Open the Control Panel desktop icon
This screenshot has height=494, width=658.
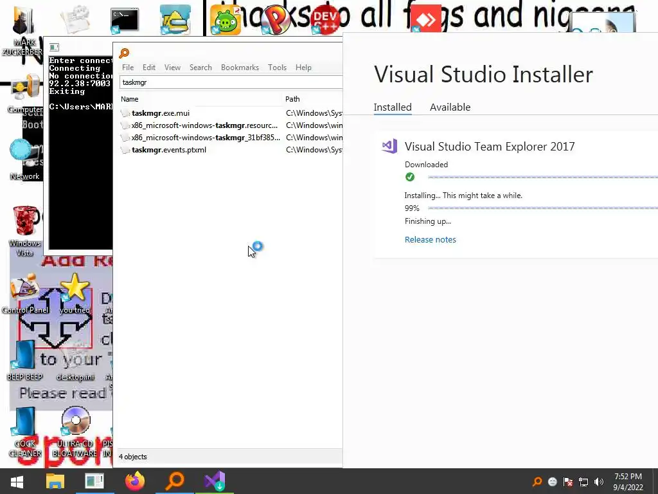click(25, 294)
